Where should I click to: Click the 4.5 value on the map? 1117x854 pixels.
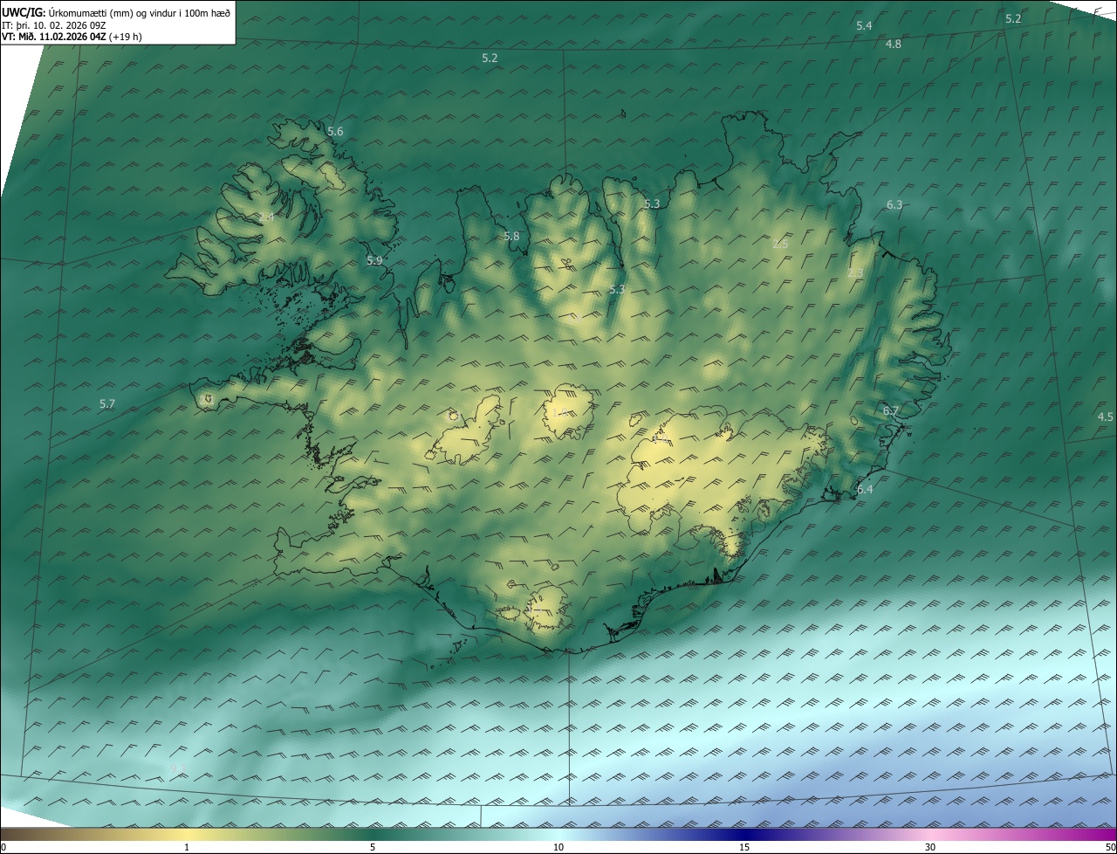(1105, 417)
